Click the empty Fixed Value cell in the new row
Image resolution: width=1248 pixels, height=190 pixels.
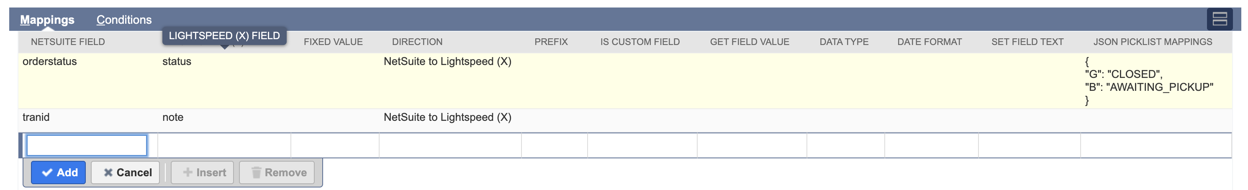(334, 145)
